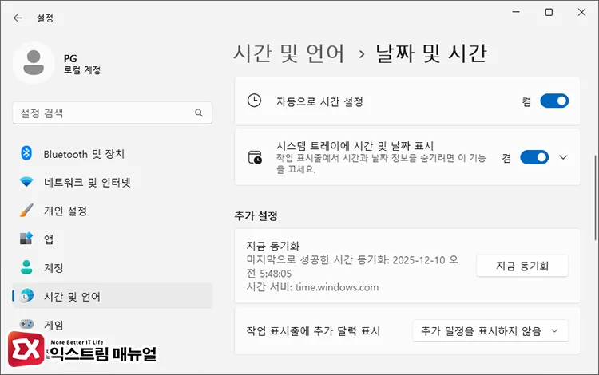Open 게임 settings page

pyautogui.click(x=113, y=324)
